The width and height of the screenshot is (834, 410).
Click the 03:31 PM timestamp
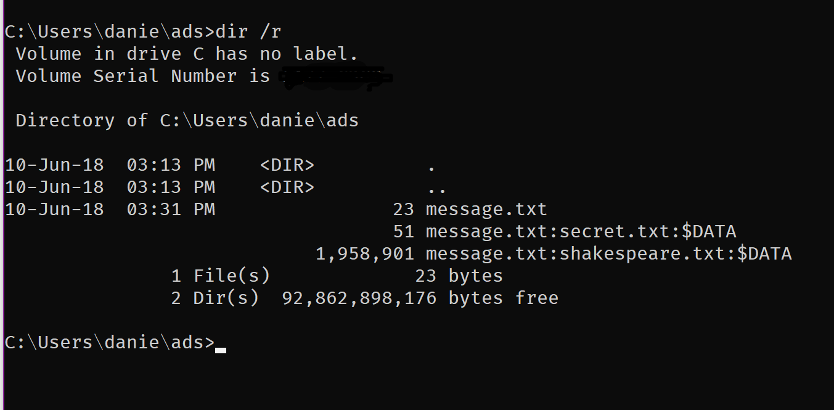point(171,210)
